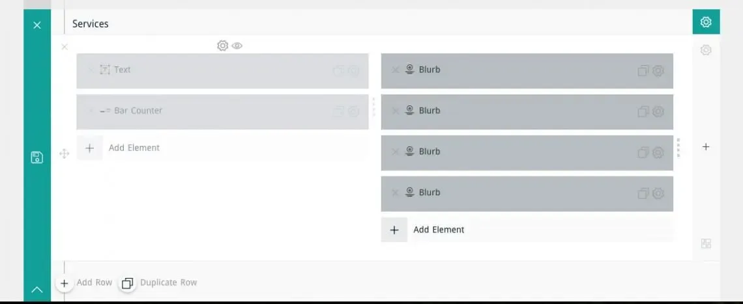Save the section using disk icon
Image resolution: width=743 pixels, height=304 pixels.
coord(37,158)
